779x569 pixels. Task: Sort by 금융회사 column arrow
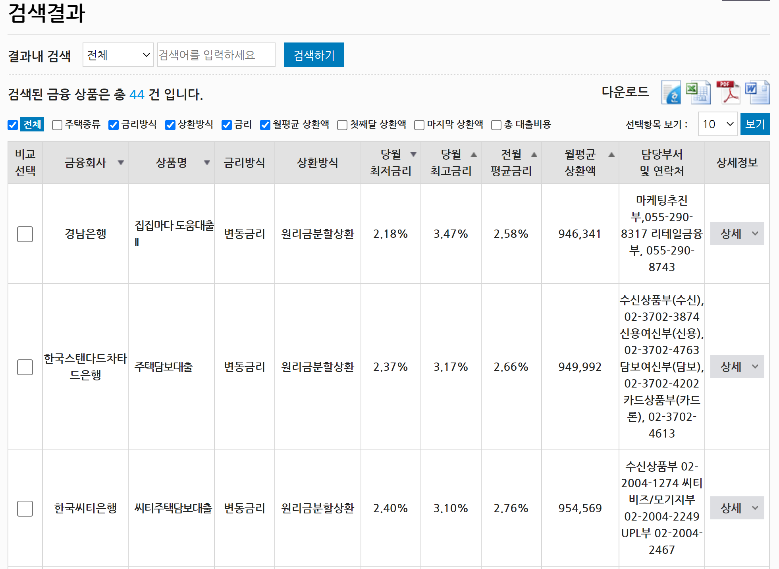tap(121, 163)
